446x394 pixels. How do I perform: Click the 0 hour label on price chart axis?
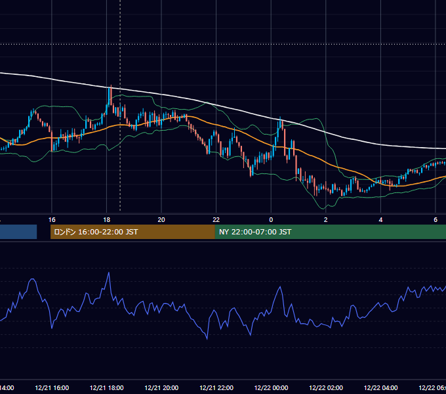click(271, 220)
